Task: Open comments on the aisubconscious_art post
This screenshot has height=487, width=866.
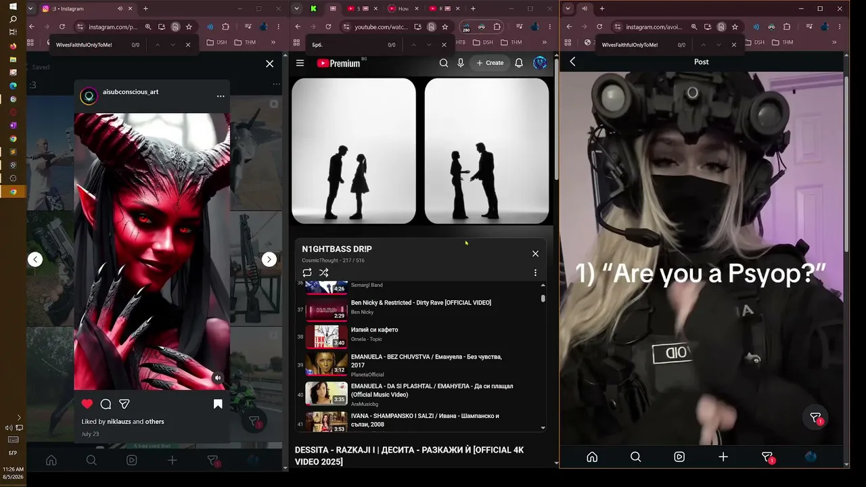Action: [106, 404]
